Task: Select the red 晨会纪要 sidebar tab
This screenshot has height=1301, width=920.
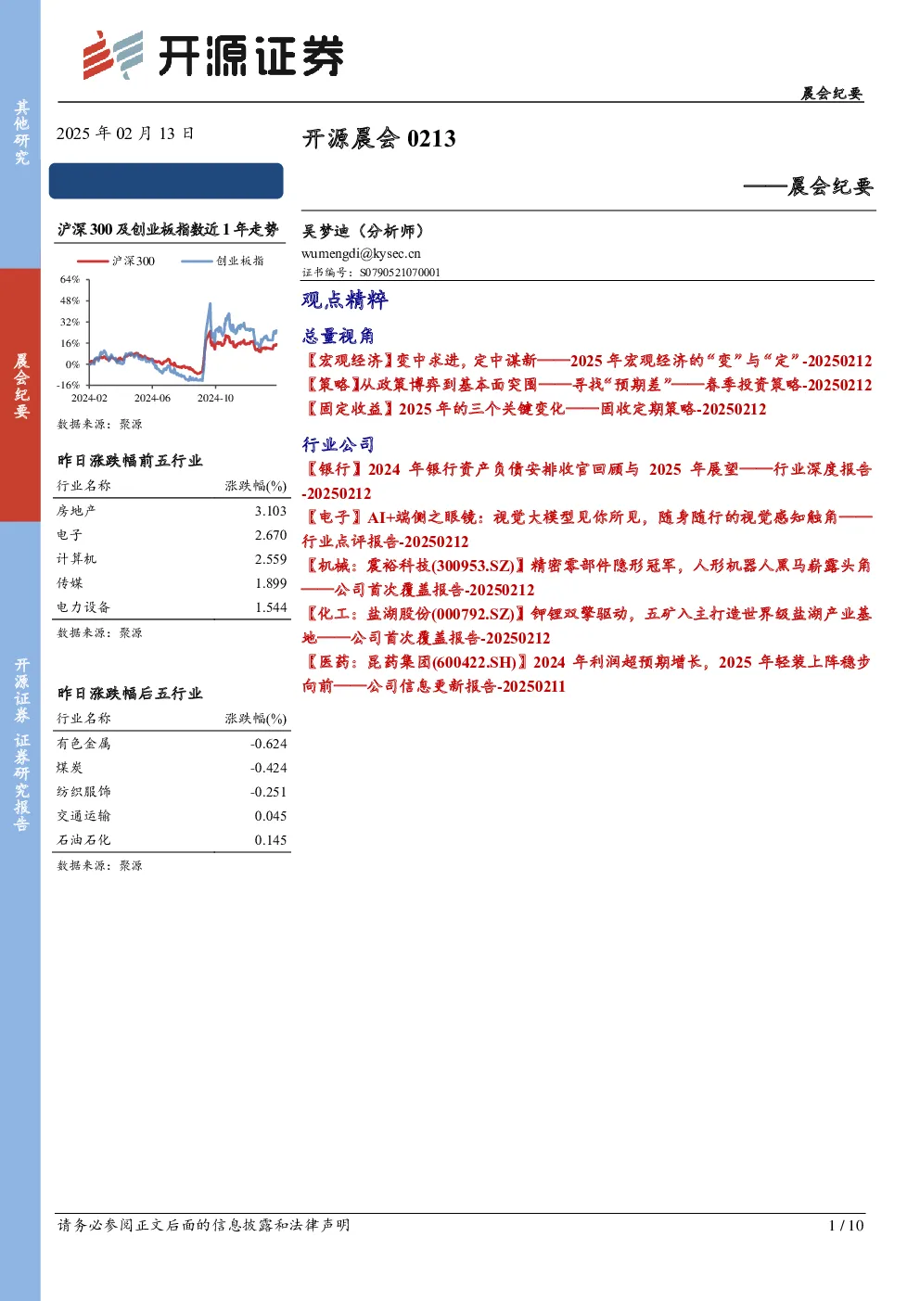Action: tap(20, 394)
